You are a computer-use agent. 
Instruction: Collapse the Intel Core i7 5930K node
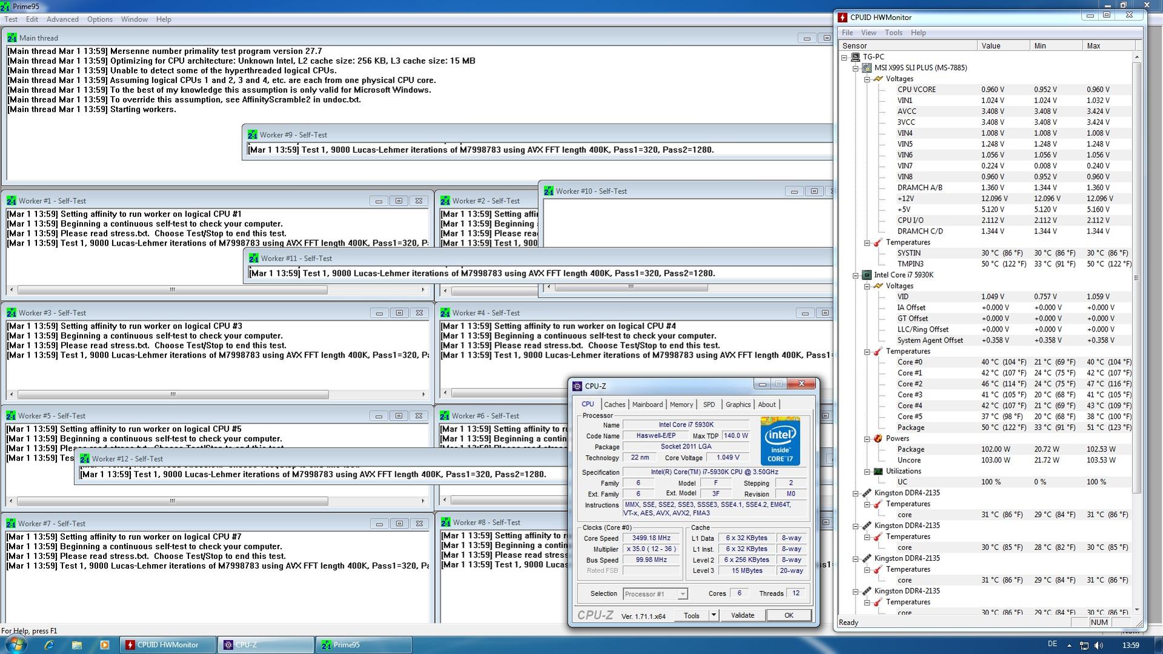(x=856, y=275)
